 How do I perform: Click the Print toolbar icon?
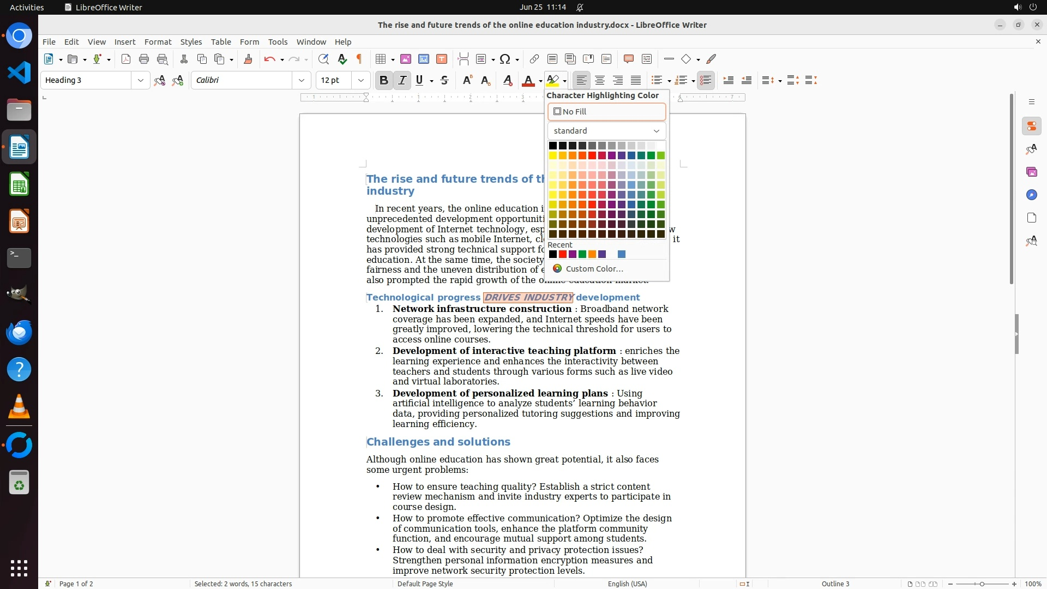[x=144, y=59]
